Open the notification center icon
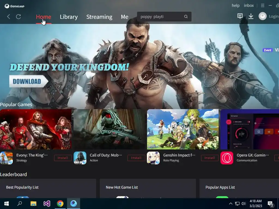Viewport: 279px width, 209px height. (271, 204)
